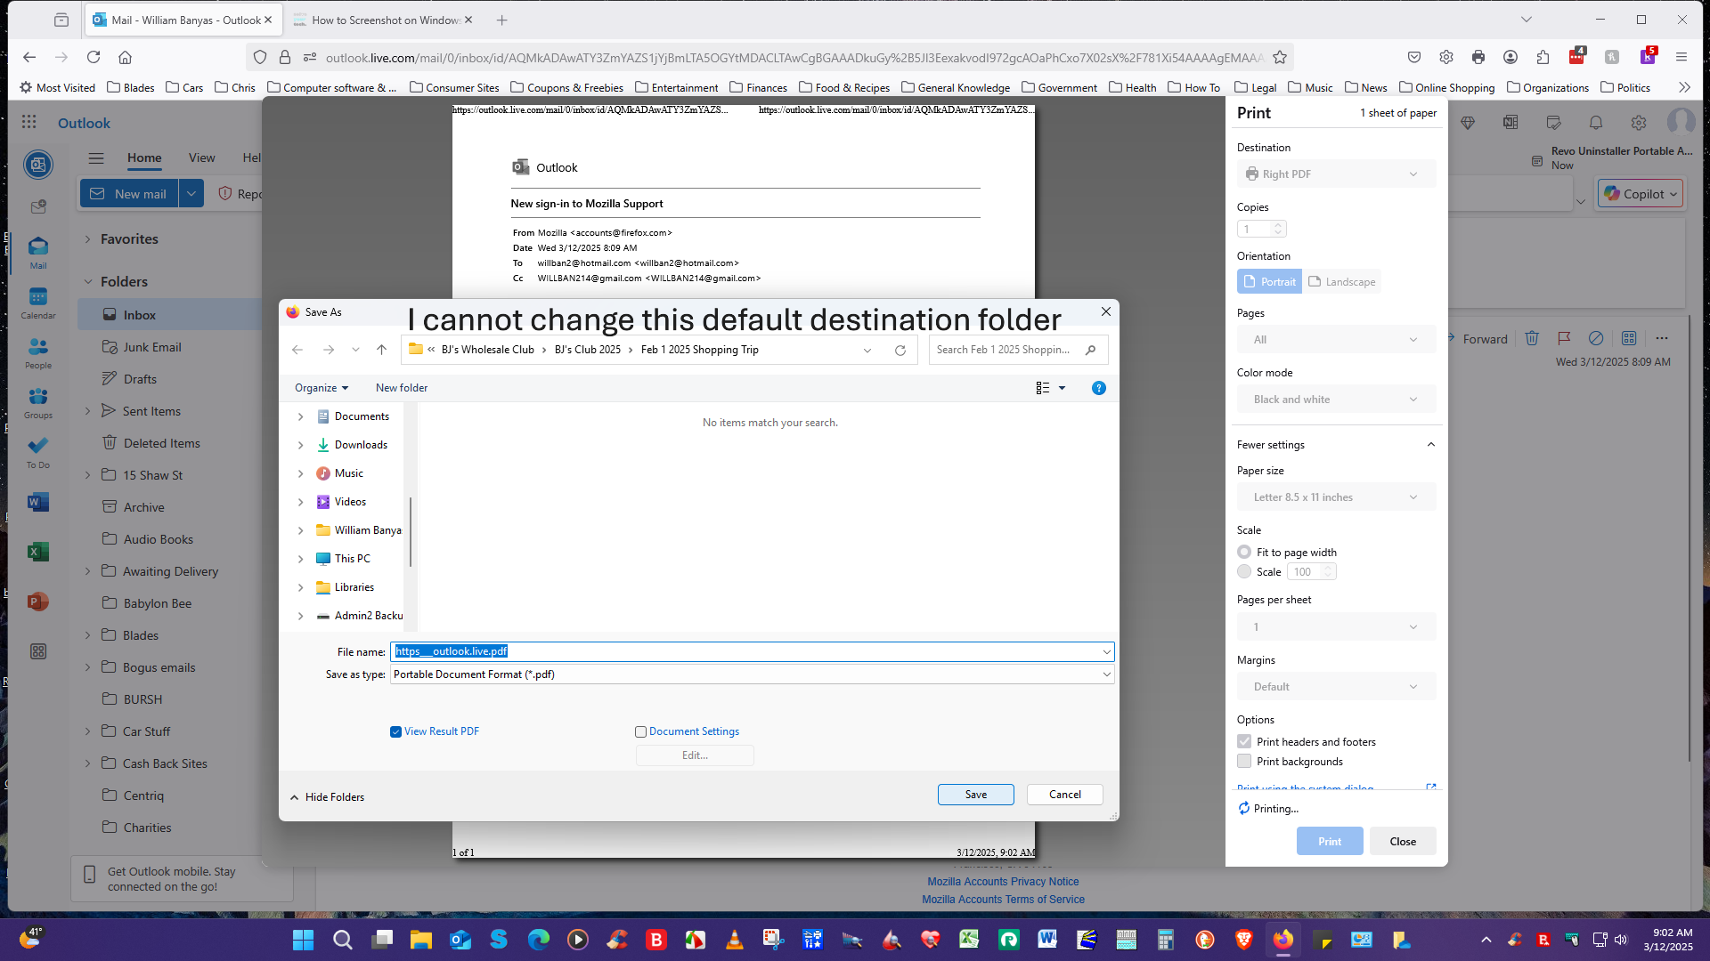Open Outlook settings gear icon
The image size is (1710, 961).
click(x=1639, y=122)
